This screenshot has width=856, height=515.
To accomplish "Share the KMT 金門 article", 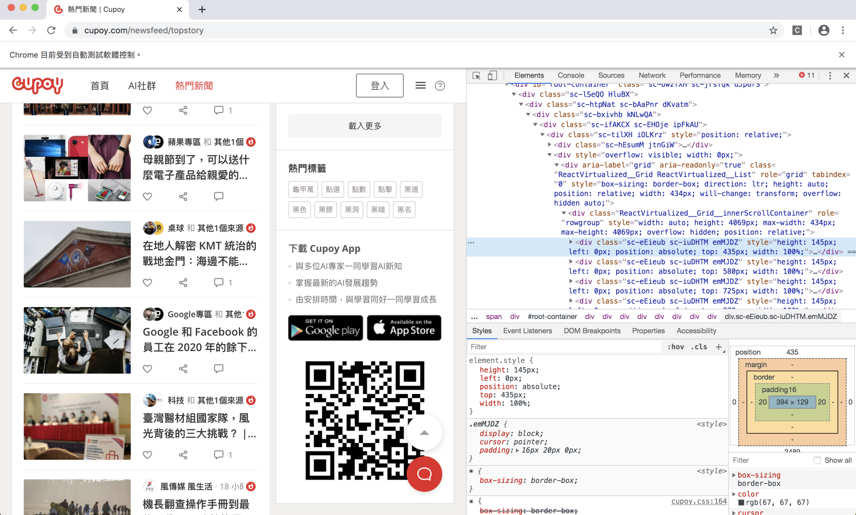I will coord(183,282).
